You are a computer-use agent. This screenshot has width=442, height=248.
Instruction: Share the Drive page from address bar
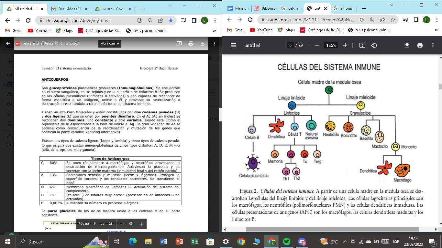coord(160,20)
